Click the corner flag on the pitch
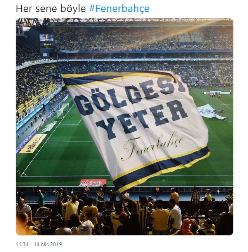The image size is (248, 252). point(19,172)
